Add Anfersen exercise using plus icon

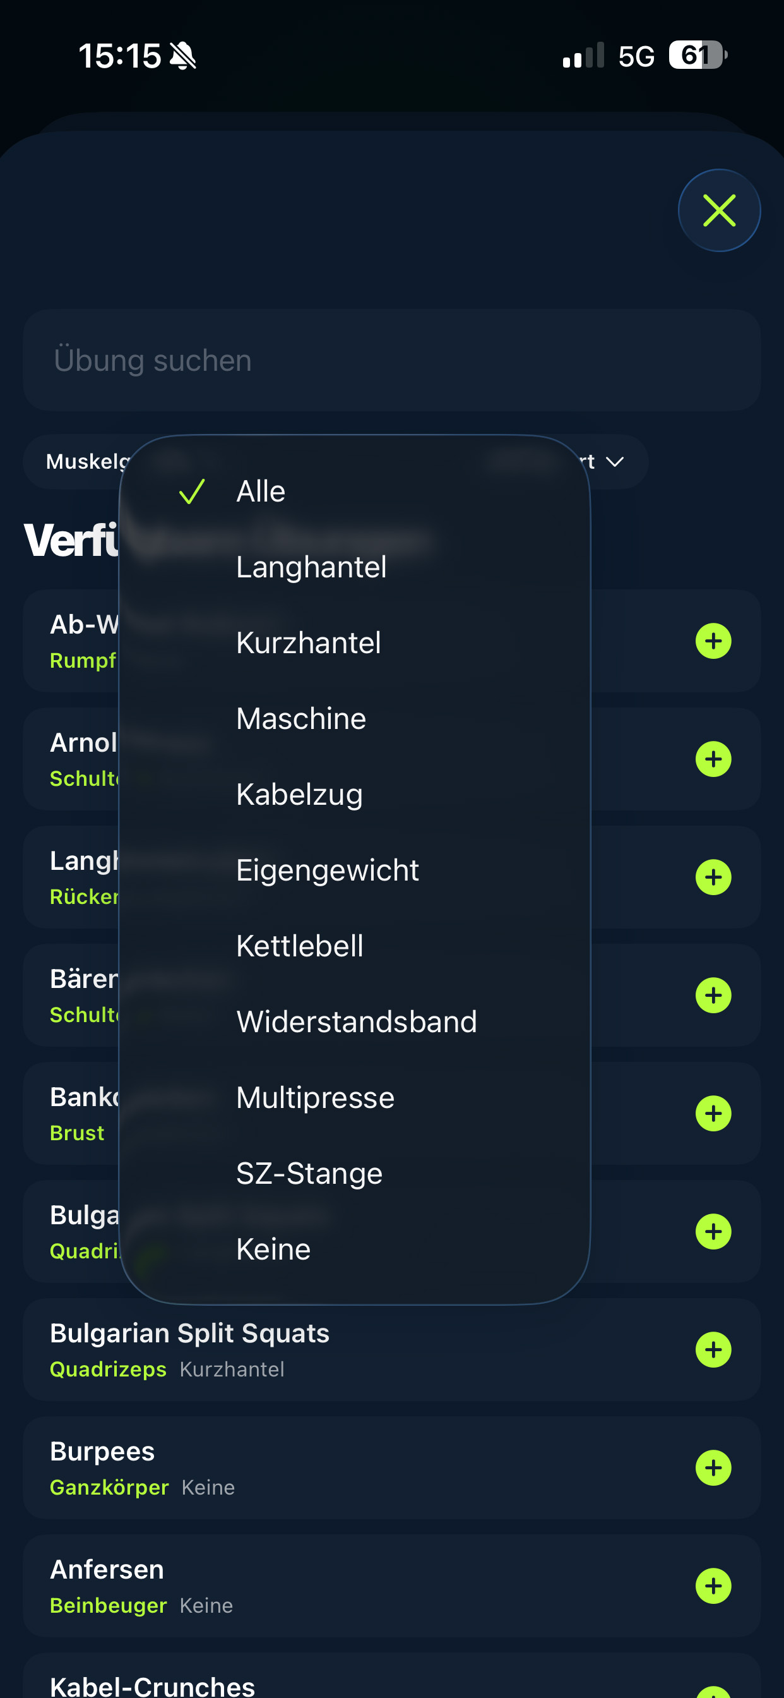tap(713, 1586)
